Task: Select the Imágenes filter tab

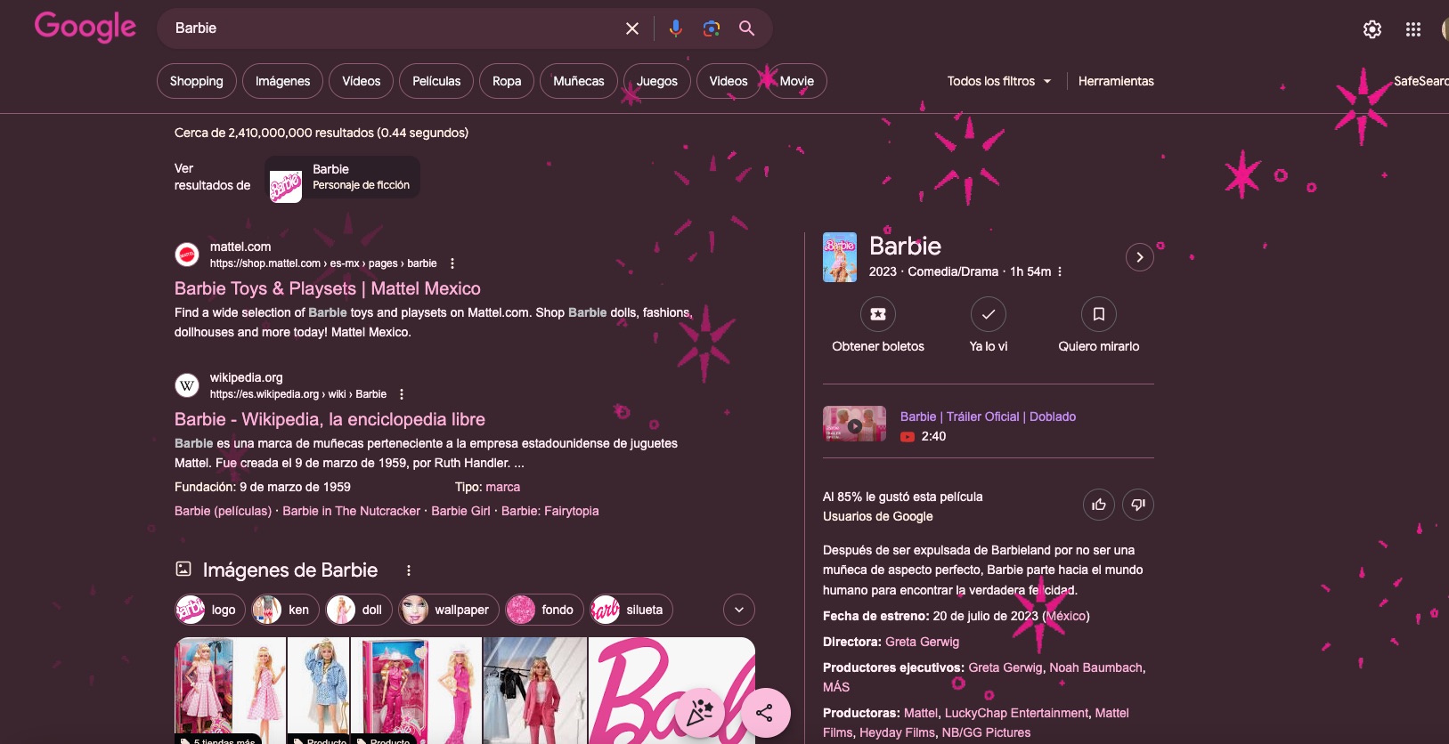Action: [x=282, y=81]
